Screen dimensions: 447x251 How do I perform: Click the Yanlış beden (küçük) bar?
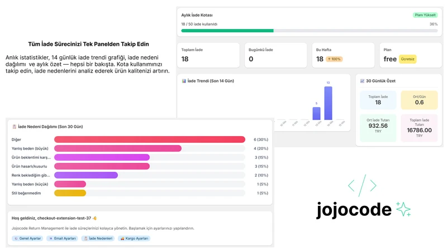(70, 184)
